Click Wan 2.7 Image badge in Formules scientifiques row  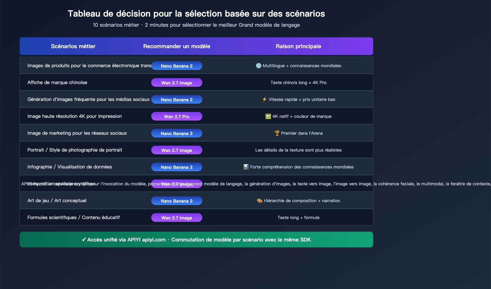(176, 218)
